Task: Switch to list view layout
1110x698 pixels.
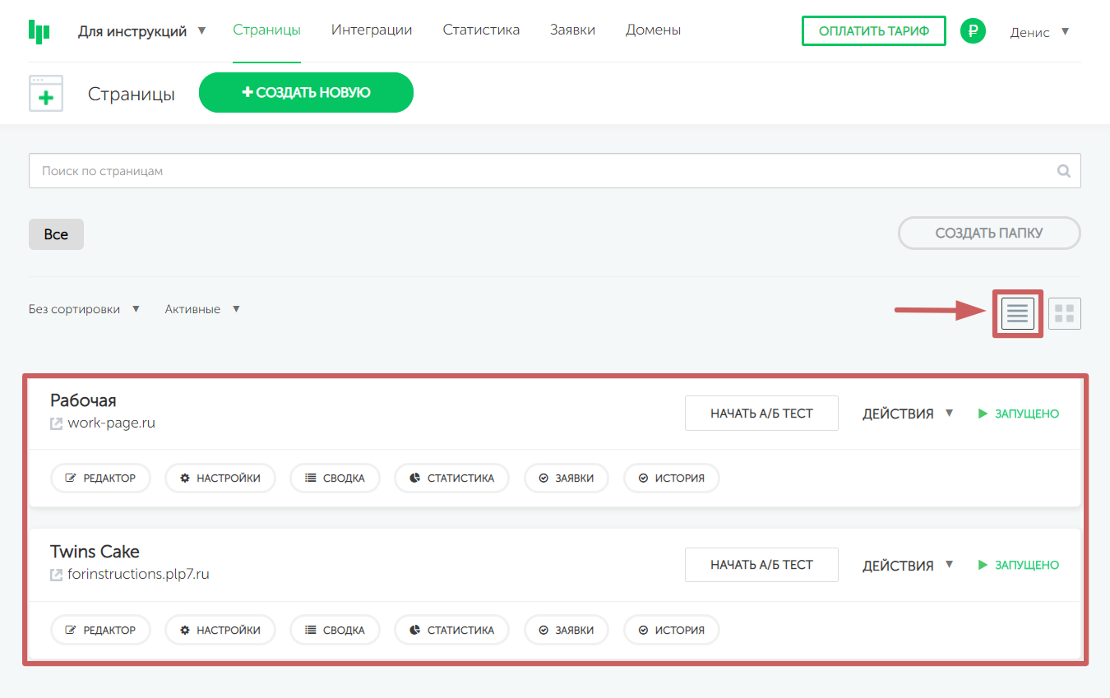Action: 1017,313
